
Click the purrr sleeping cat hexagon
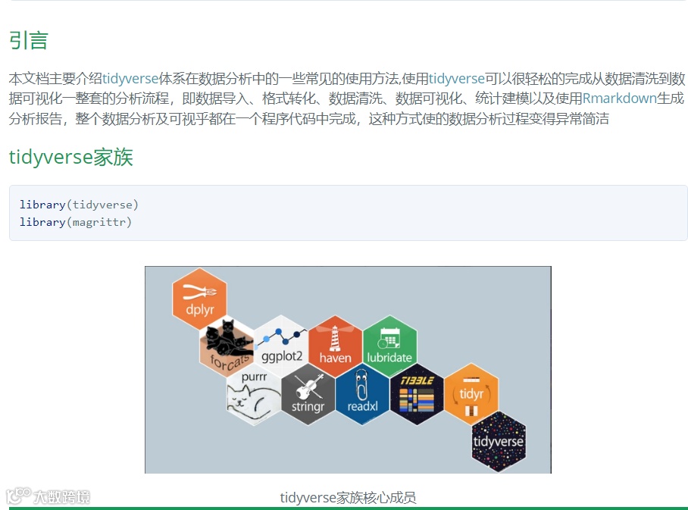[254, 395]
